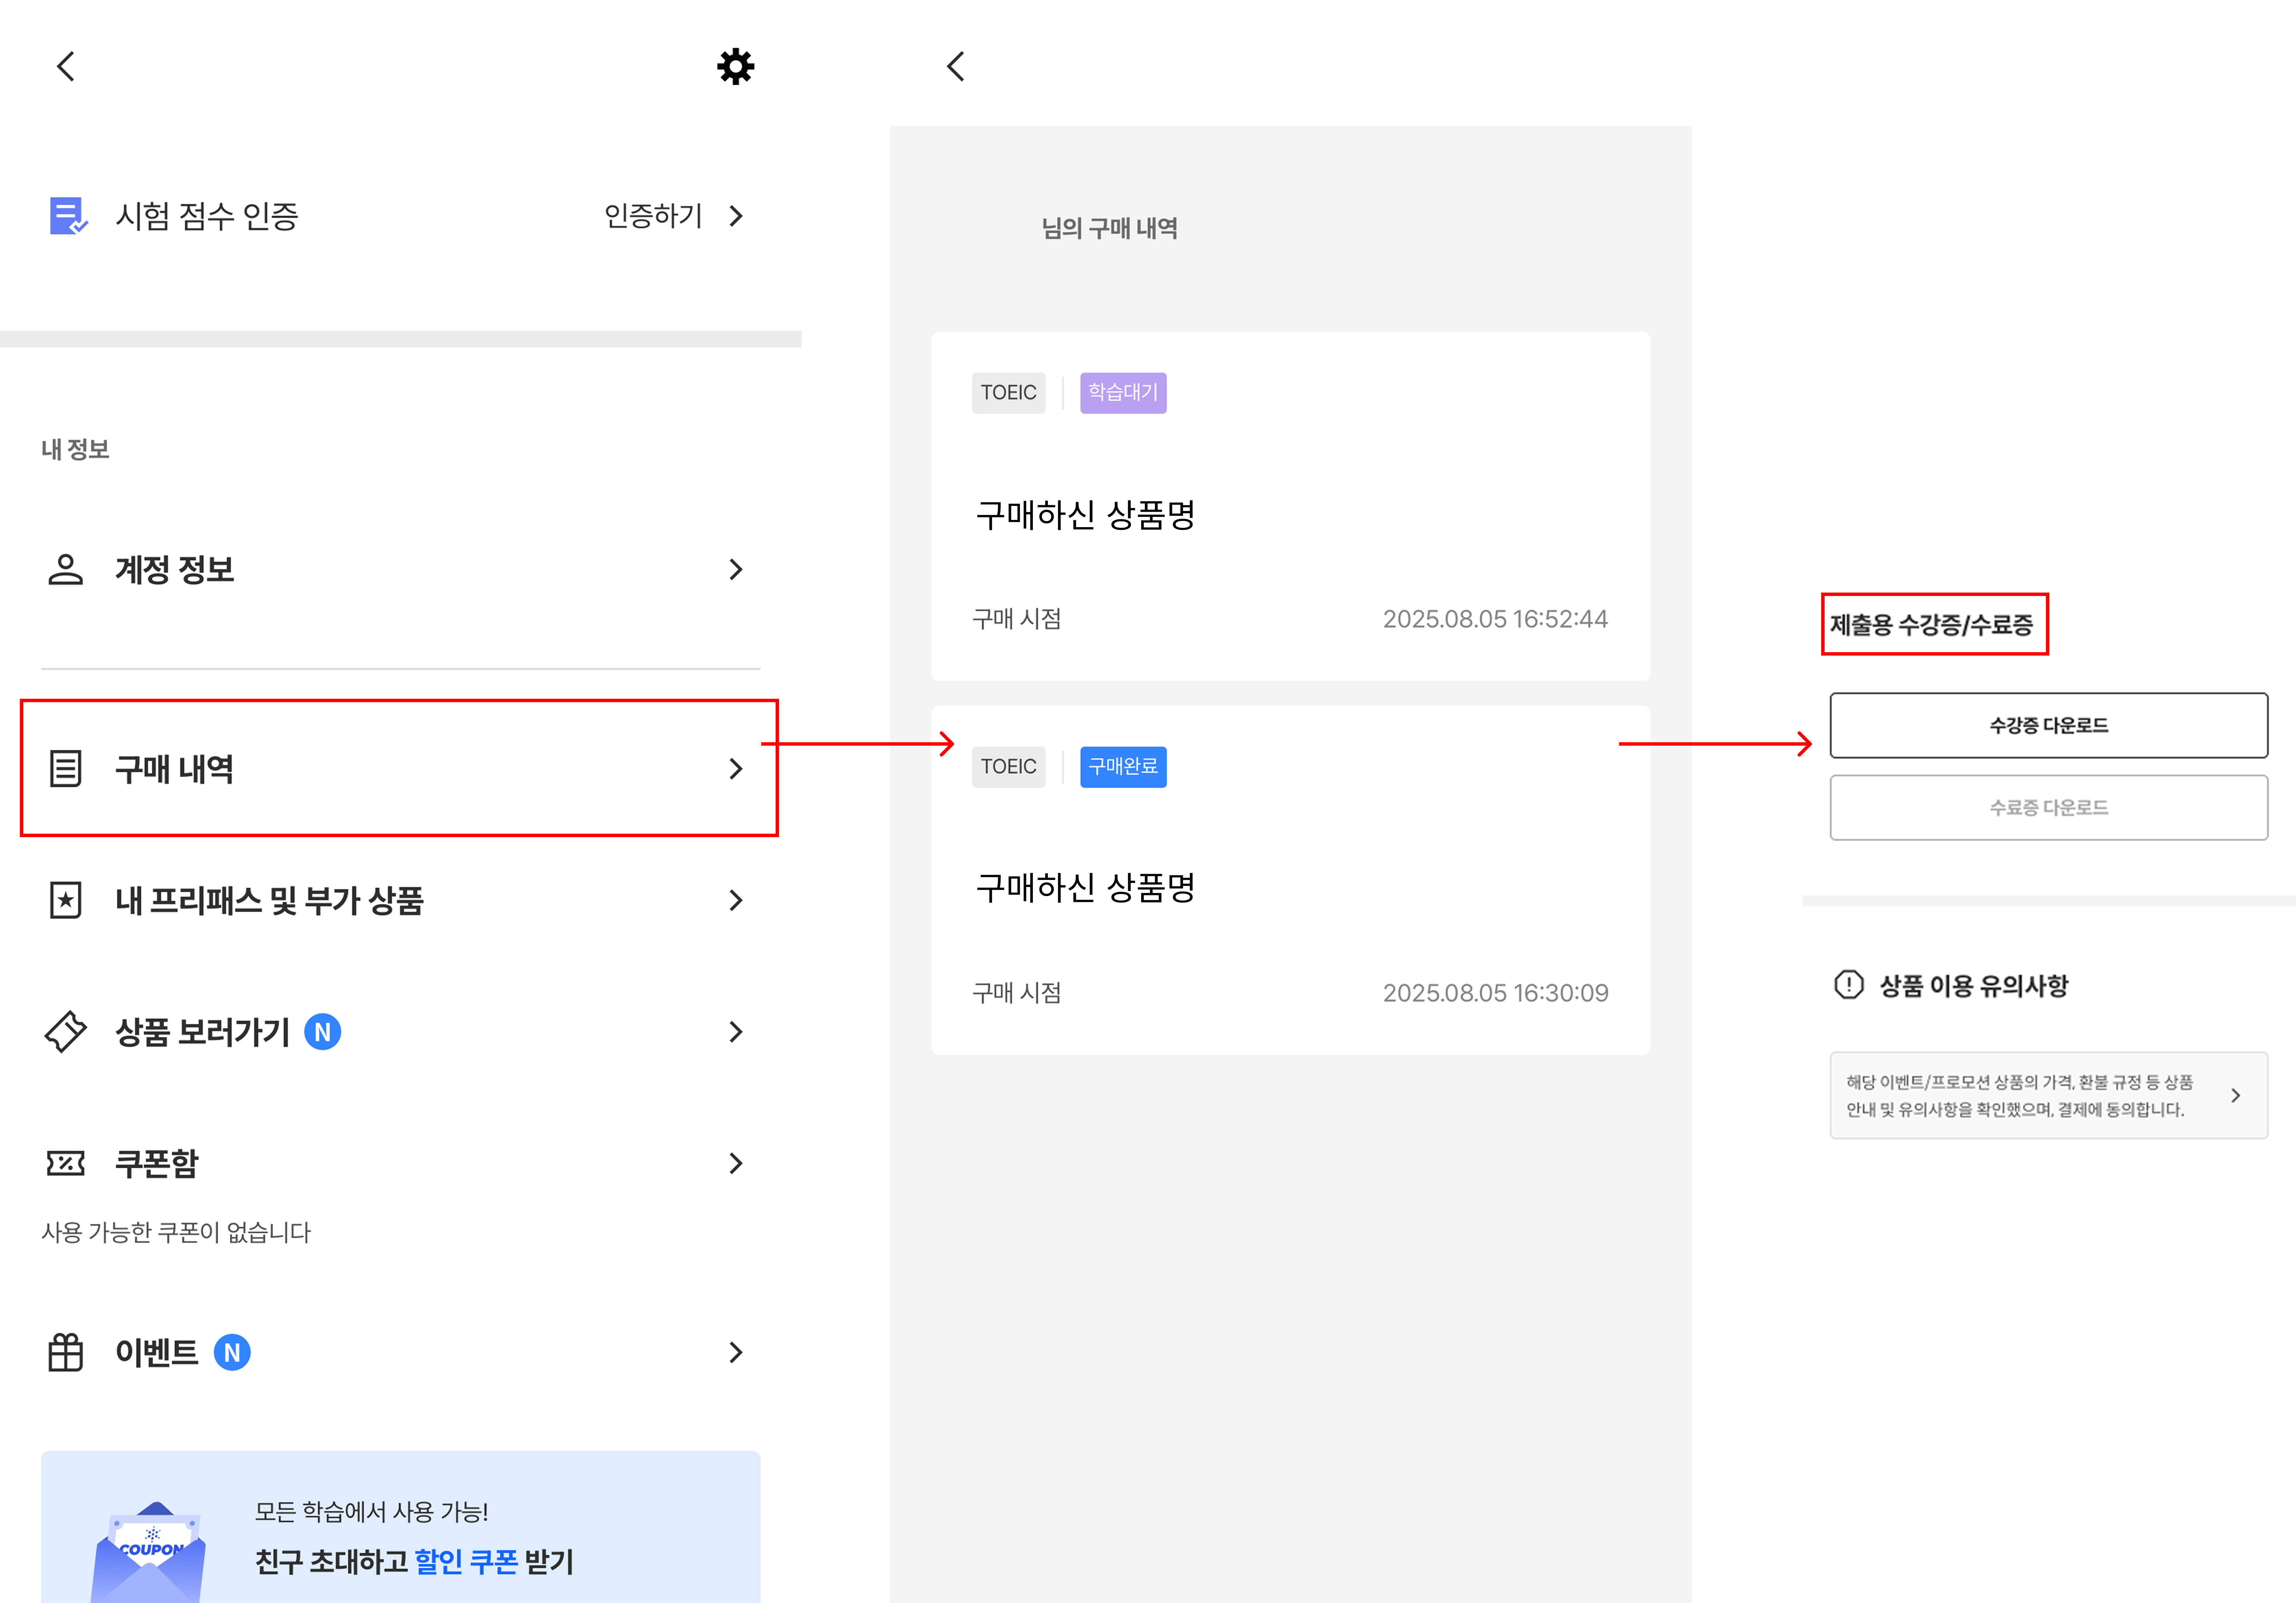Screen dimensions: 2296x1603
Task: Click the gift box icon for 이벤트
Action: click(x=66, y=1352)
